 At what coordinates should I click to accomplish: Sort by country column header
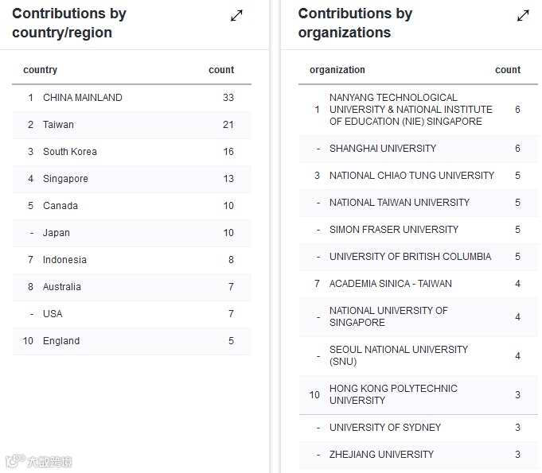[x=41, y=70]
